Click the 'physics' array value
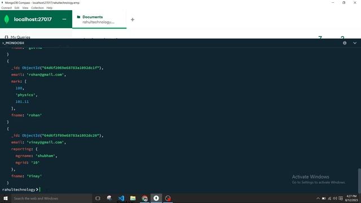Screen dimensions: 361x203 coord(25,95)
